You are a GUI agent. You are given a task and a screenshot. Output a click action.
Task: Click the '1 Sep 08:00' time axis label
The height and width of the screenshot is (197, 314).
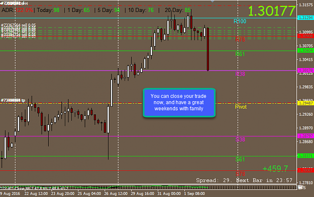[x=194, y=193]
